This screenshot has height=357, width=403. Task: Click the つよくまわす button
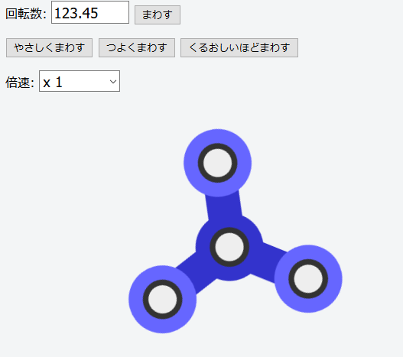coord(137,48)
